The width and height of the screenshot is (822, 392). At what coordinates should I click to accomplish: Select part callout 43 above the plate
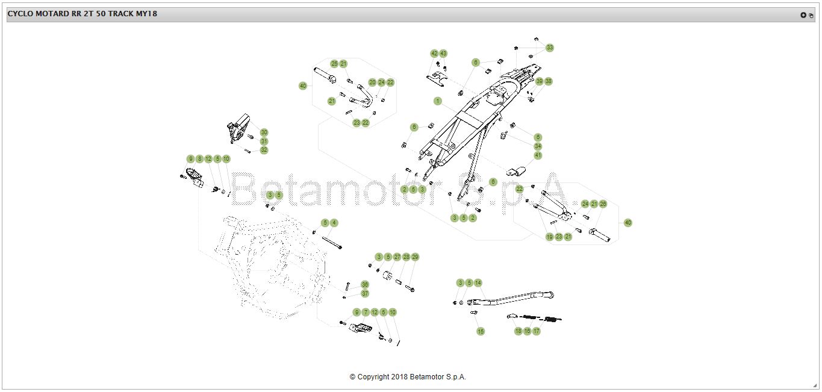point(443,54)
